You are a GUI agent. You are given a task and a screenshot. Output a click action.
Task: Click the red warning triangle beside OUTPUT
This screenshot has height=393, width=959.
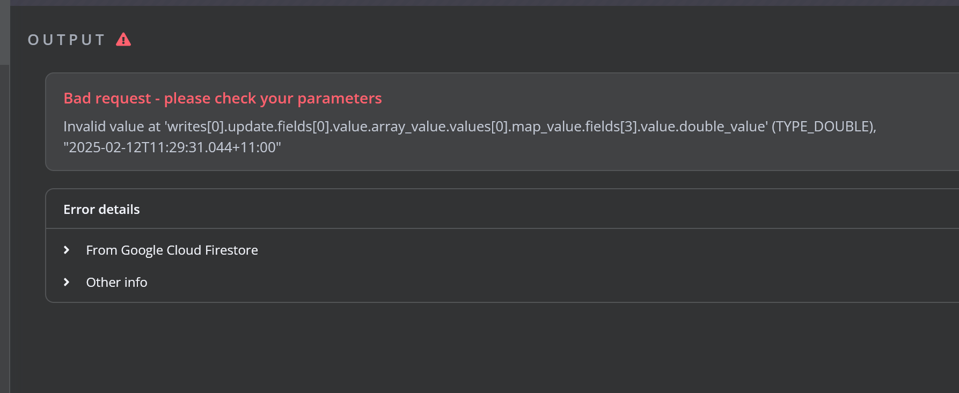click(x=123, y=40)
